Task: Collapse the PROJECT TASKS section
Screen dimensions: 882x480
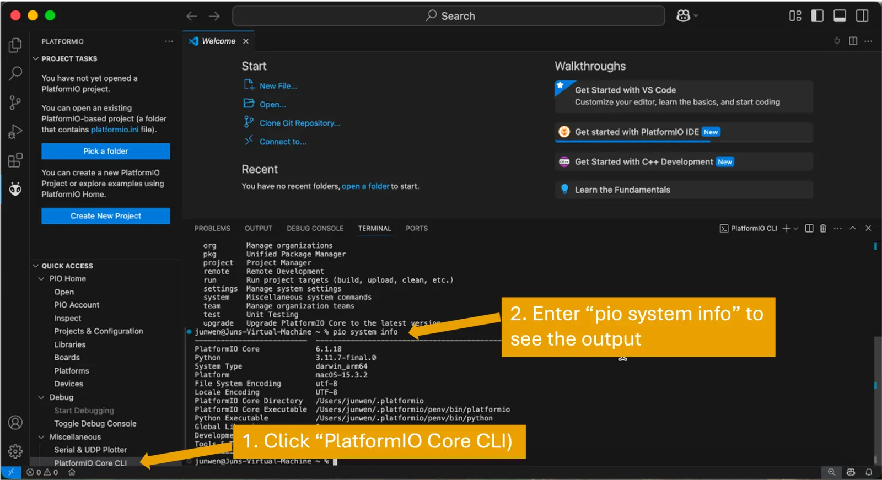Action: (x=36, y=58)
